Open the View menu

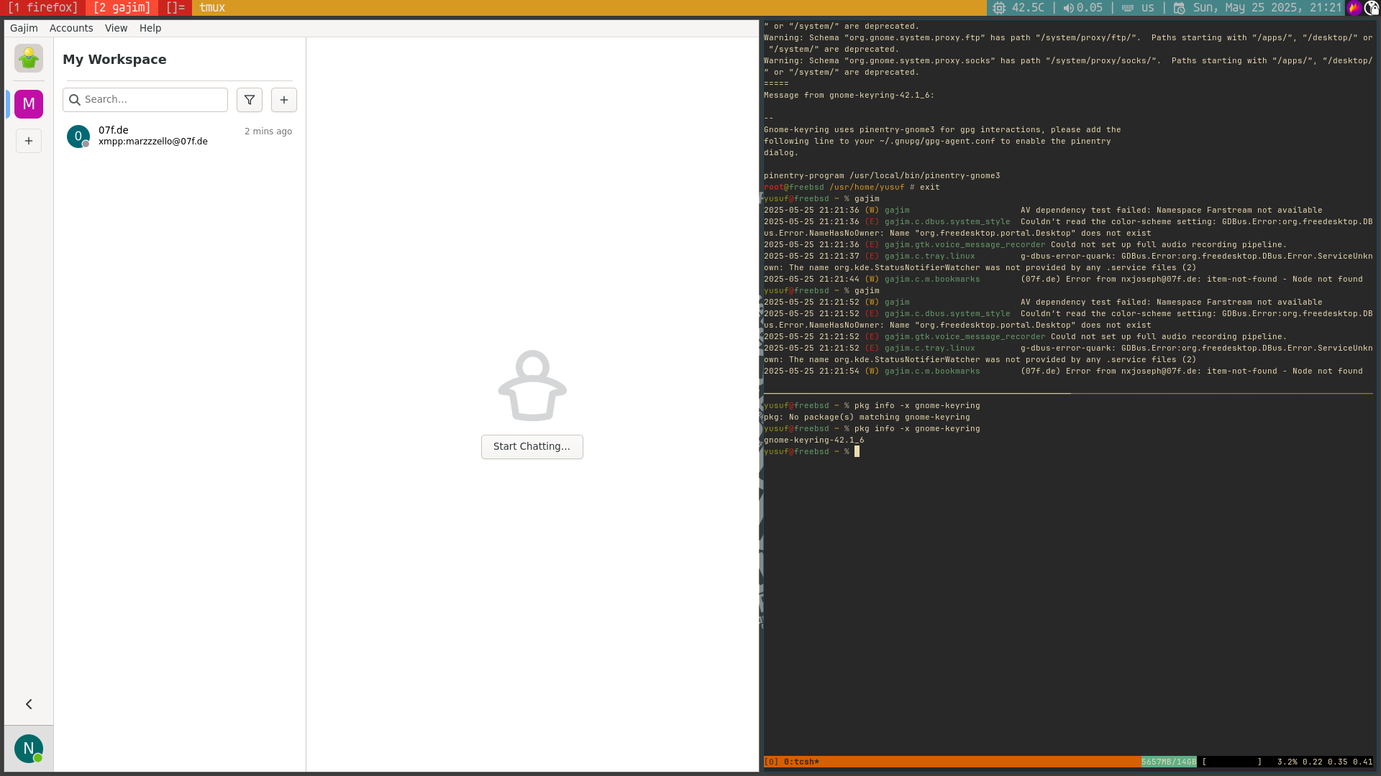pyautogui.click(x=116, y=28)
